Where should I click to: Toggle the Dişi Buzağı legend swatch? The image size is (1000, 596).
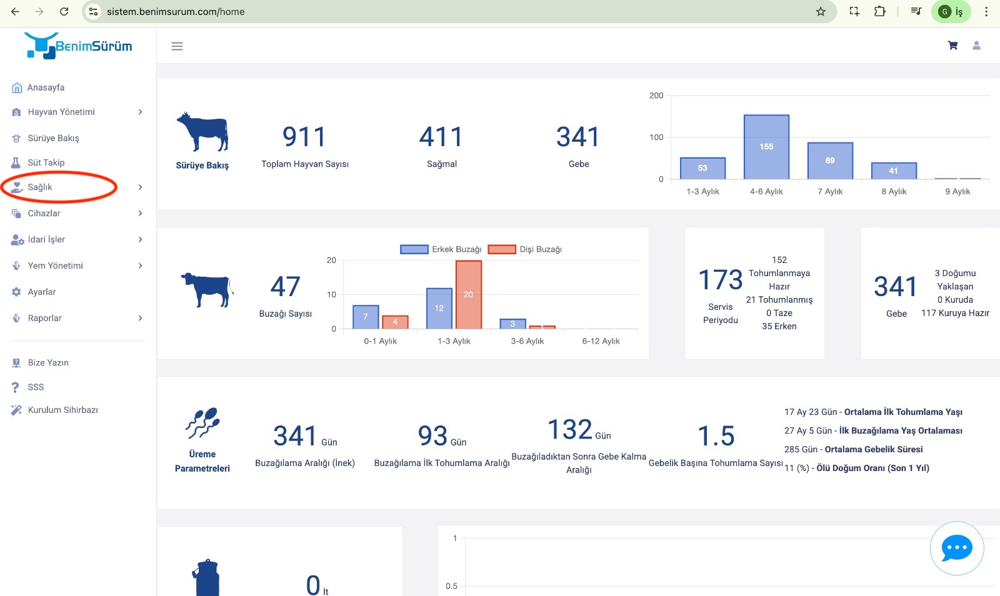click(x=502, y=249)
